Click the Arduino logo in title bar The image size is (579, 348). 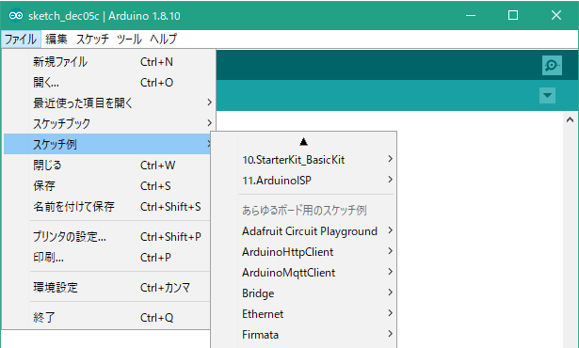[16, 15]
